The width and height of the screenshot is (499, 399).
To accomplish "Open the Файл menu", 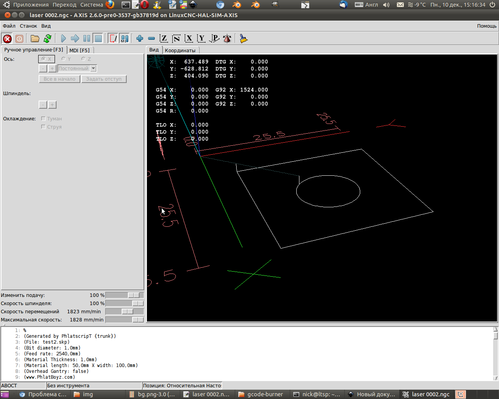I will tap(9, 26).
